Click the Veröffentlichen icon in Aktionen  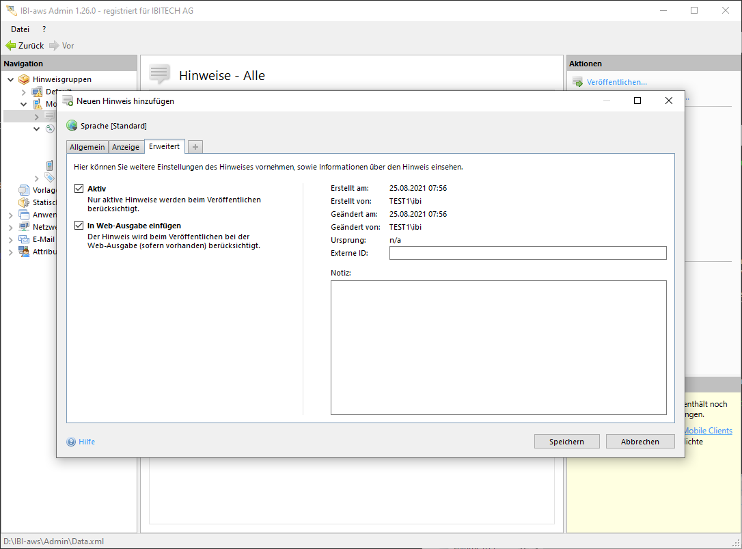tap(577, 83)
